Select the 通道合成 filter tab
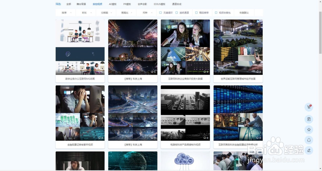322x171 pixels. 176,4
